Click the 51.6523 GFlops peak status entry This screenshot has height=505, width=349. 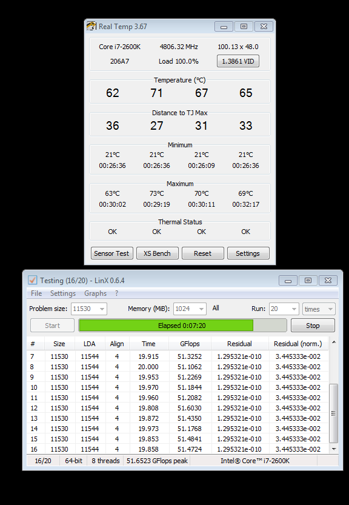pyautogui.click(x=157, y=461)
